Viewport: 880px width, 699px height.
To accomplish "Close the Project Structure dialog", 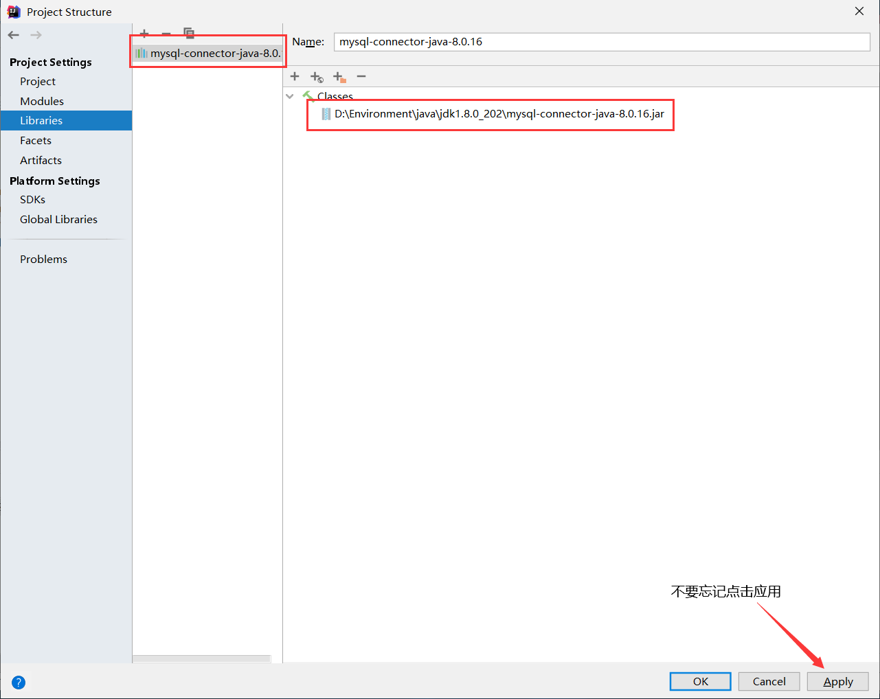I will pyautogui.click(x=859, y=12).
